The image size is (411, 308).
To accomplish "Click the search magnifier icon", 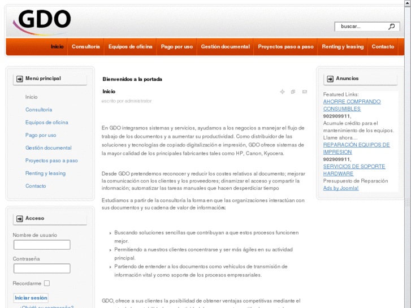I will coord(392,27).
